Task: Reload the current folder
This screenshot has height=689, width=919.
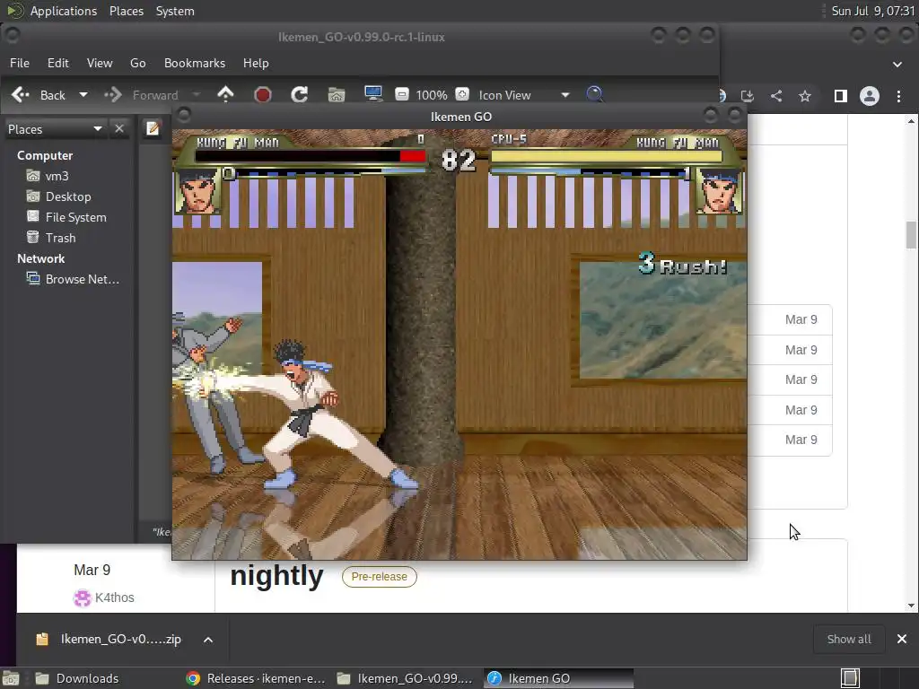Action: [300, 94]
